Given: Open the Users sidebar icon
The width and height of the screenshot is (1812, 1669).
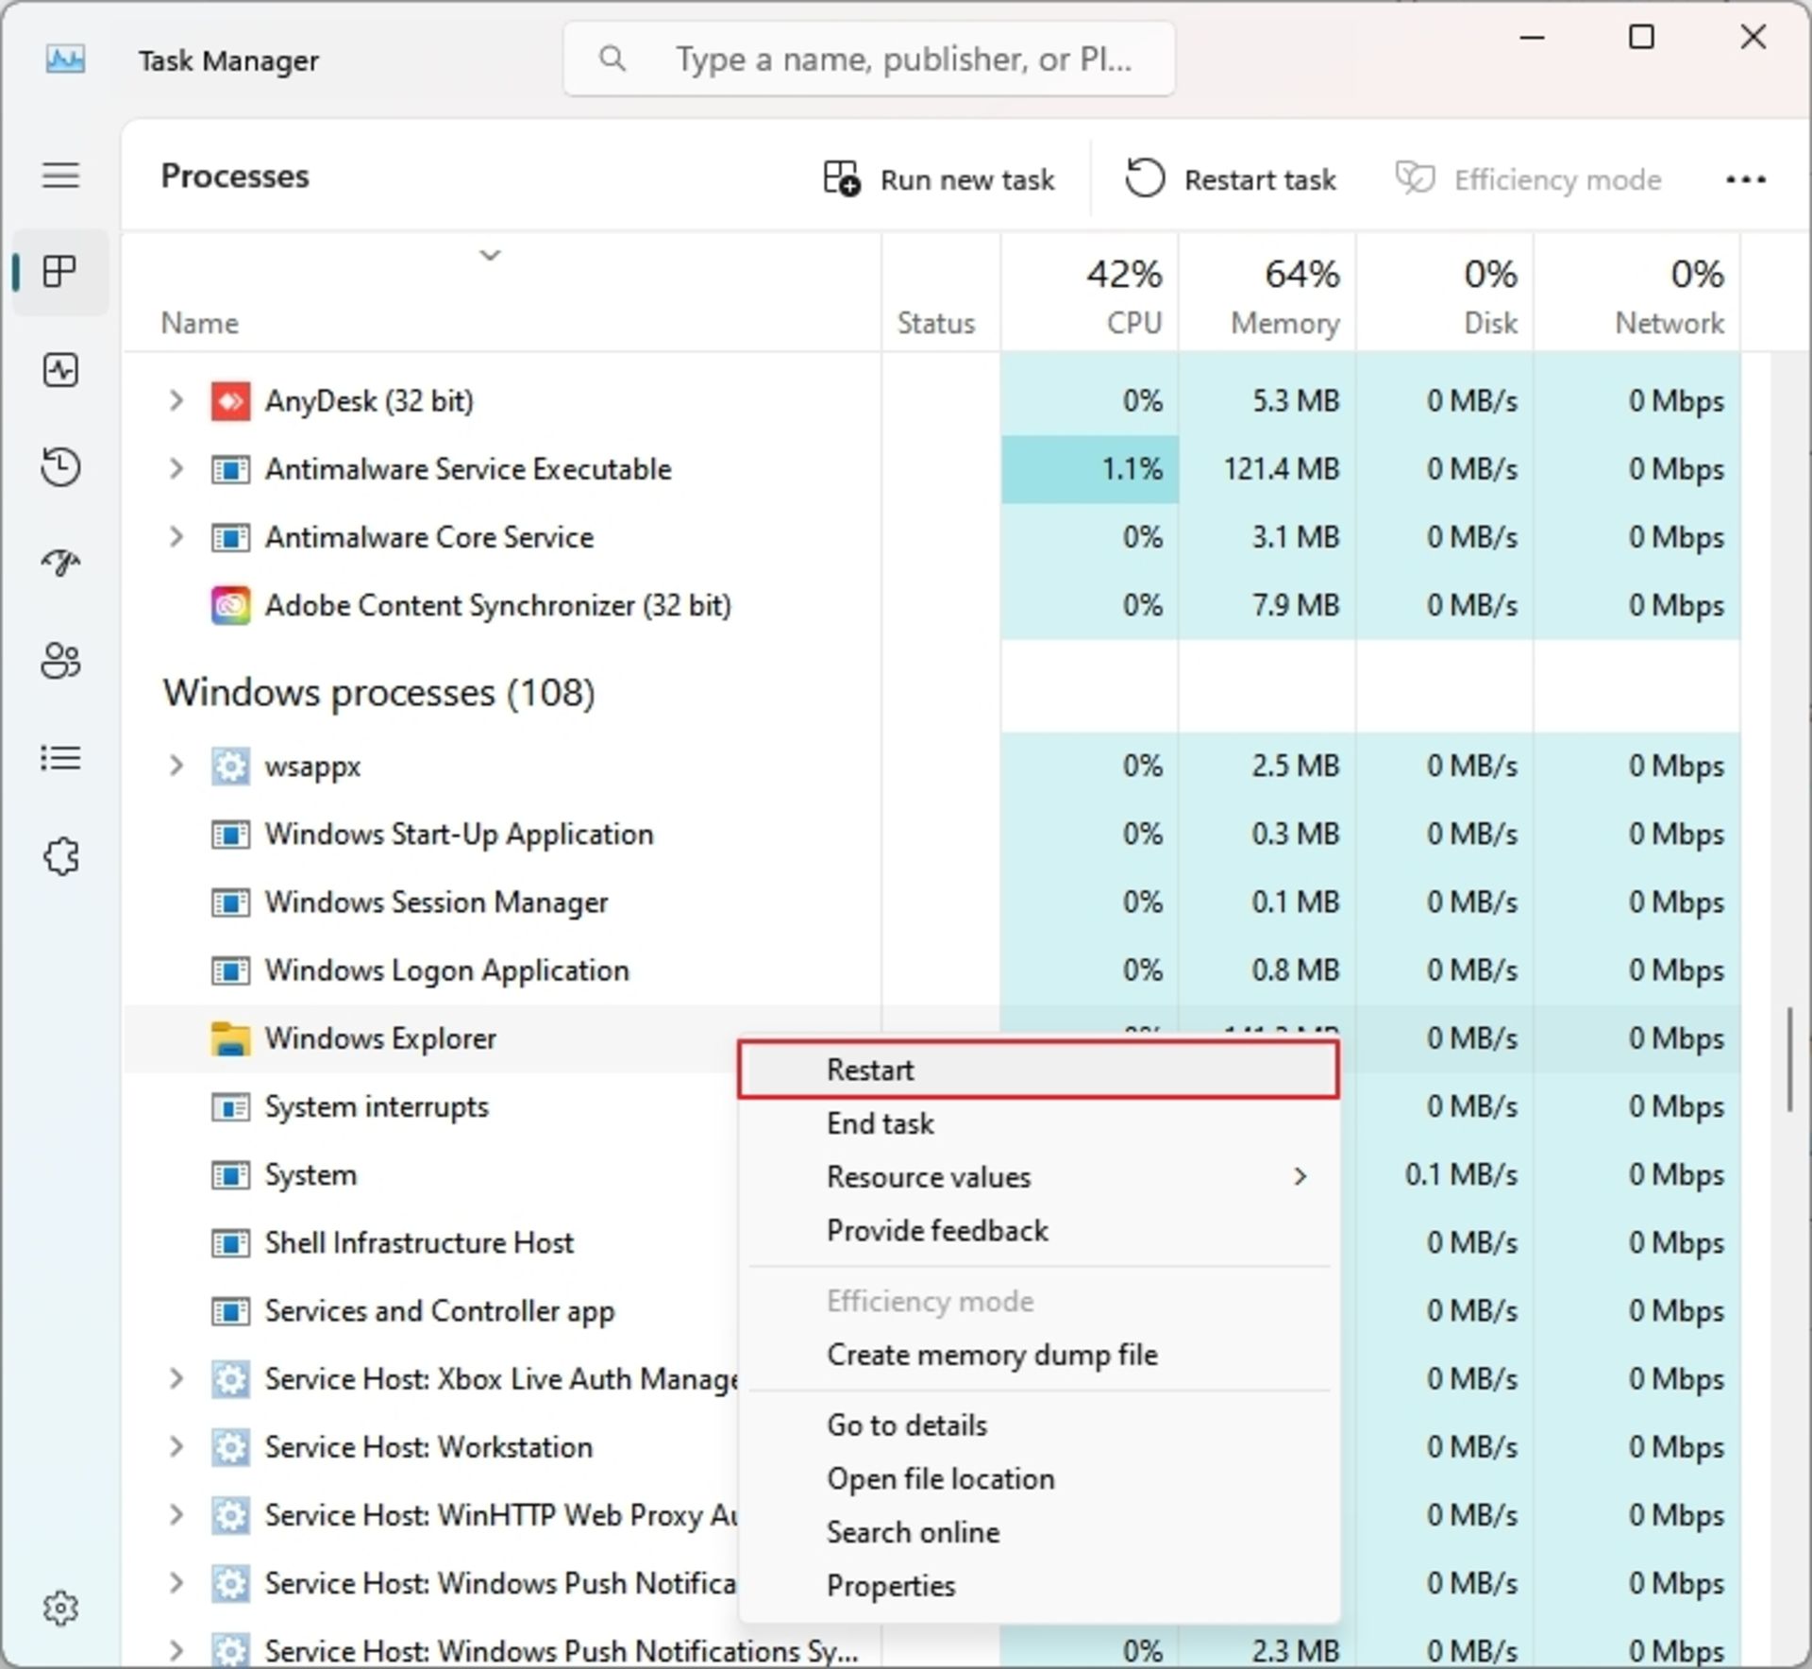Looking at the screenshot, I should 60,661.
